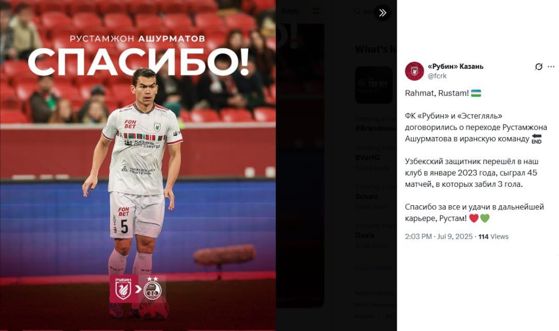Click the @fcrk handle
559x331 pixels.
[437, 76]
